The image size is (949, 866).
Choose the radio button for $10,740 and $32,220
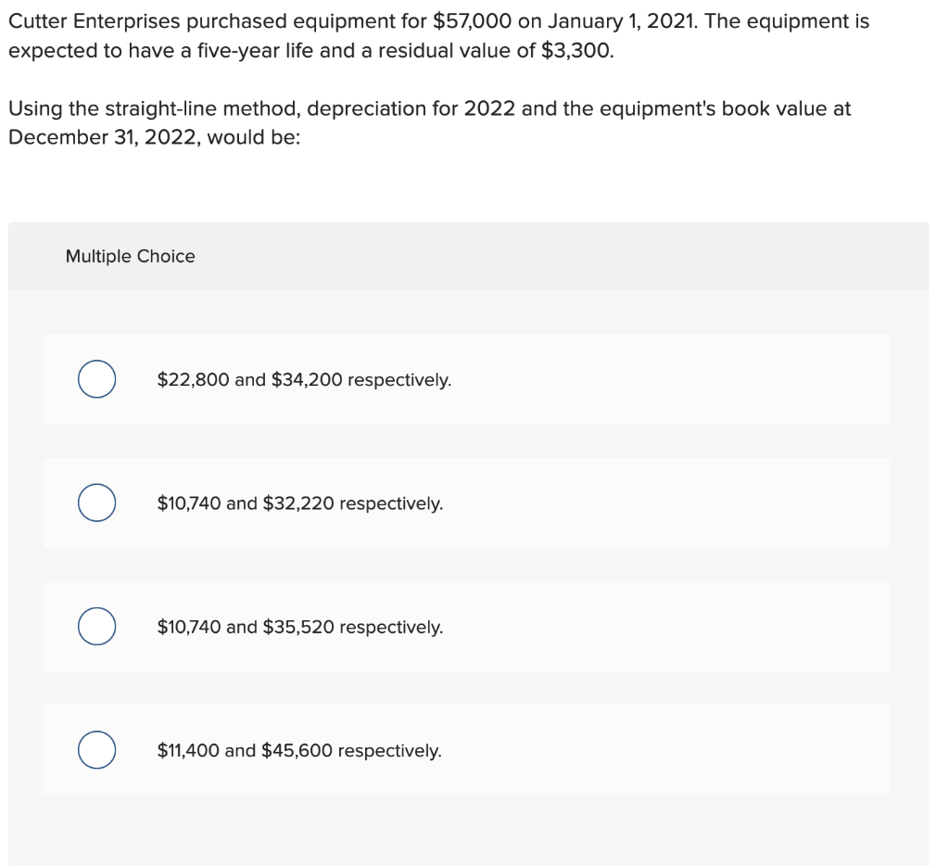96,503
